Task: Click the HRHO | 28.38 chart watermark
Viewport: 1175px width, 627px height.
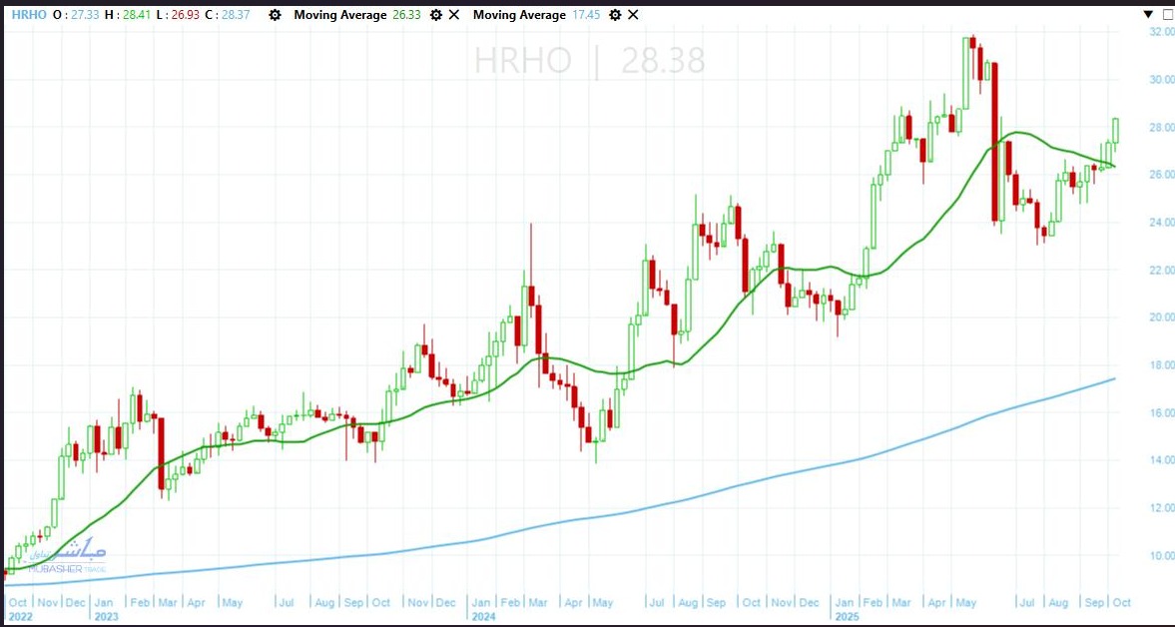Action: tap(589, 61)
